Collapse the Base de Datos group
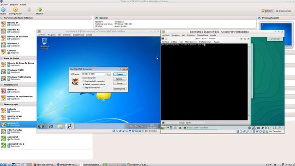The image size is (295, 166). (x=2, y=59)
